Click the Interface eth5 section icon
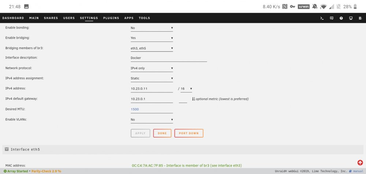Image resolution: width=366 pixels, height=174 pixels. click(x=7, y=149)
